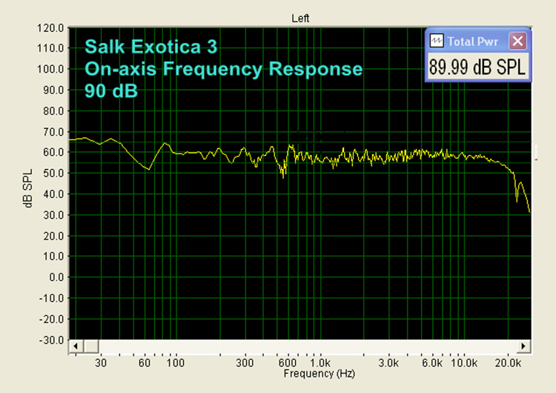Click the 3.0k frequency tick label

388,363
